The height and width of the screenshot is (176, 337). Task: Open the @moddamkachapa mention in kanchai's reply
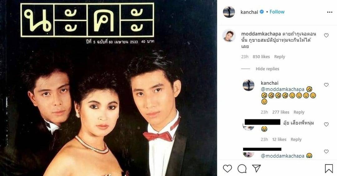tap(282, 89)
